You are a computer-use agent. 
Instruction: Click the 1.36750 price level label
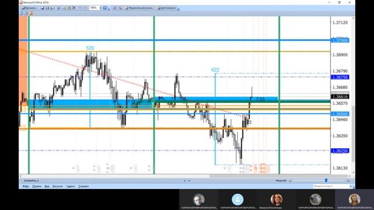pos(340,77)
